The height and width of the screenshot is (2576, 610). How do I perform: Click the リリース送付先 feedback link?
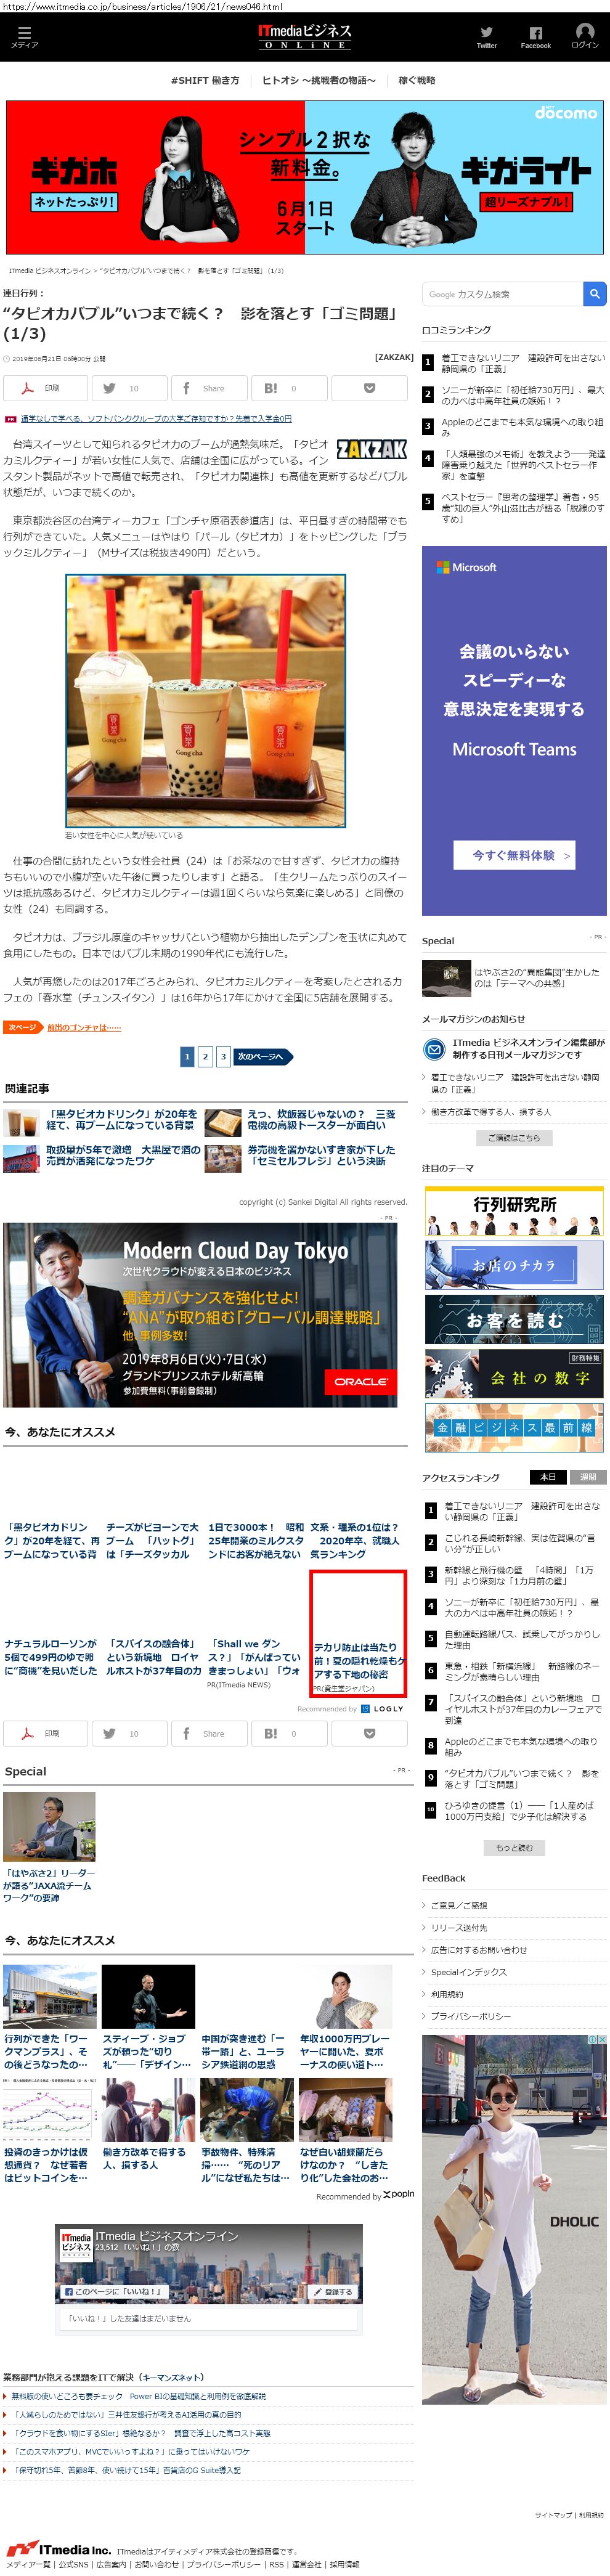pos(458,1928)
